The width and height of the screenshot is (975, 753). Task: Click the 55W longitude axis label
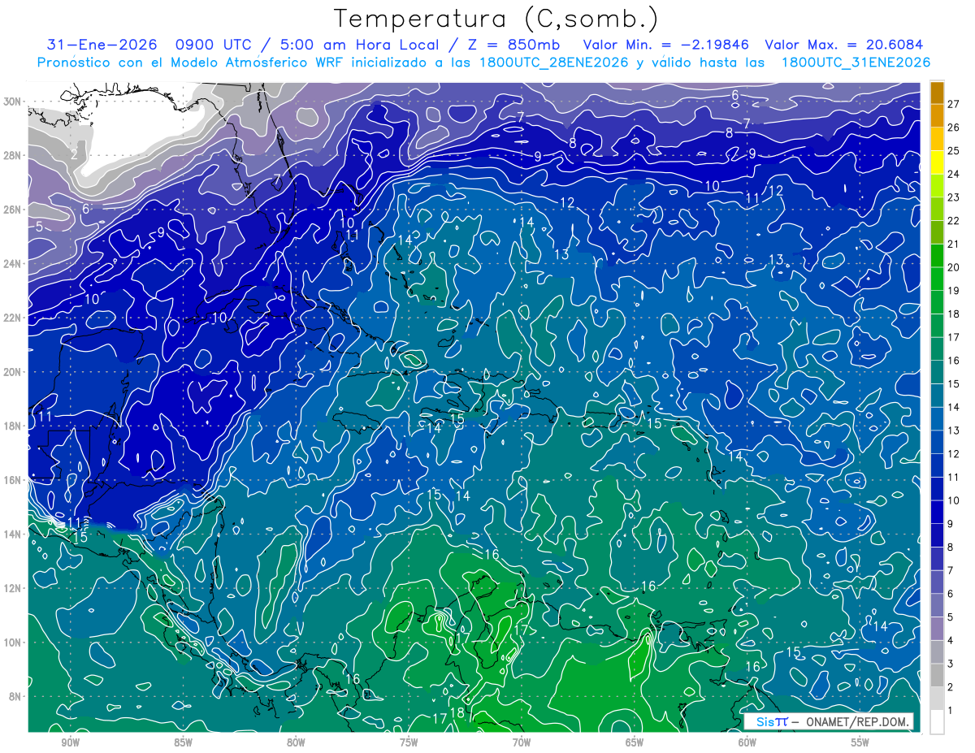[x=860, y=743]
